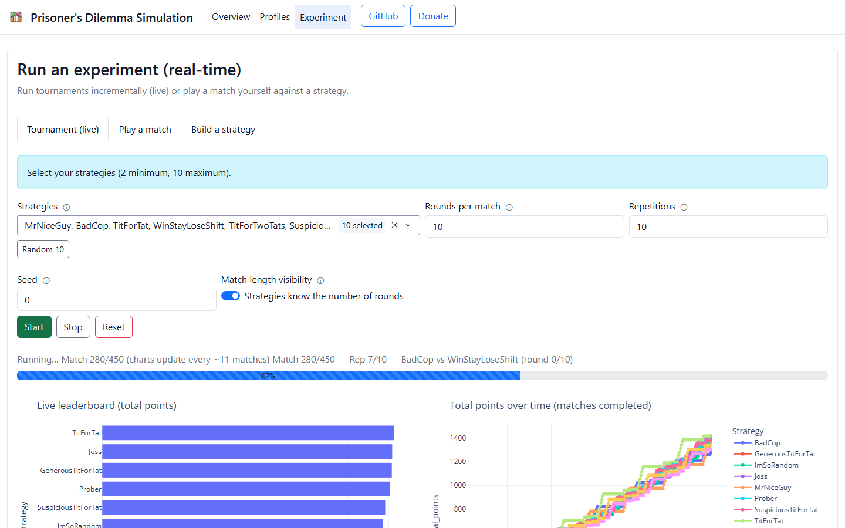The image size is (845, 528).
Task: Click info icon next to Strategies label
Action: click(66, 207)
